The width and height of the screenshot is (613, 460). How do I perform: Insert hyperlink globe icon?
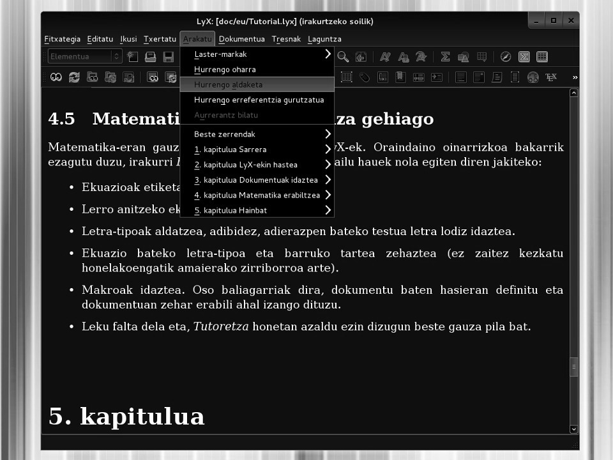(x=533, y=77)
